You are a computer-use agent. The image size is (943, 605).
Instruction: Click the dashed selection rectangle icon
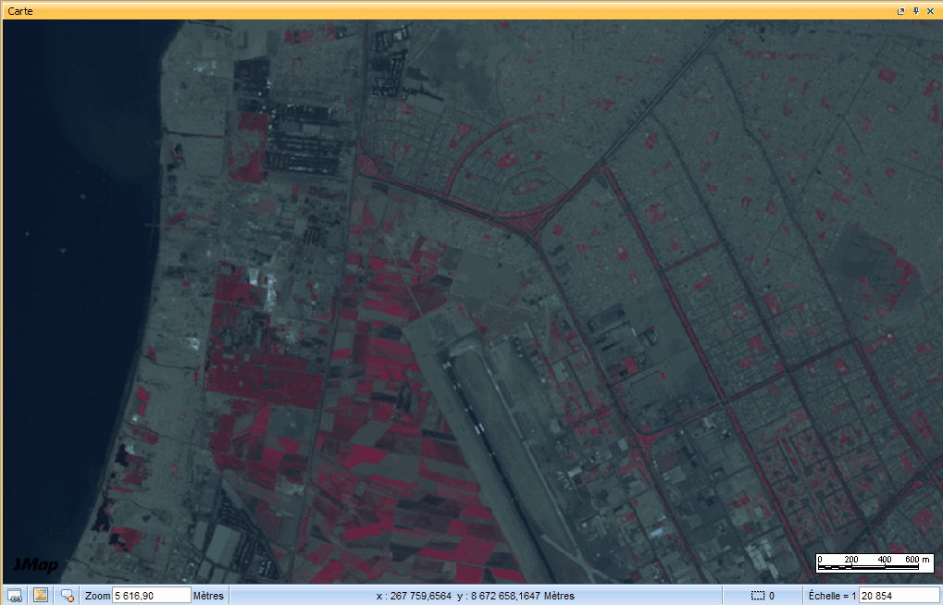click(x=758, y=596)
